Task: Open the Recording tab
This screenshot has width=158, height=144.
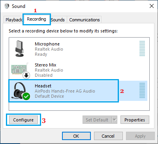Action: click(x=36, y=19)
